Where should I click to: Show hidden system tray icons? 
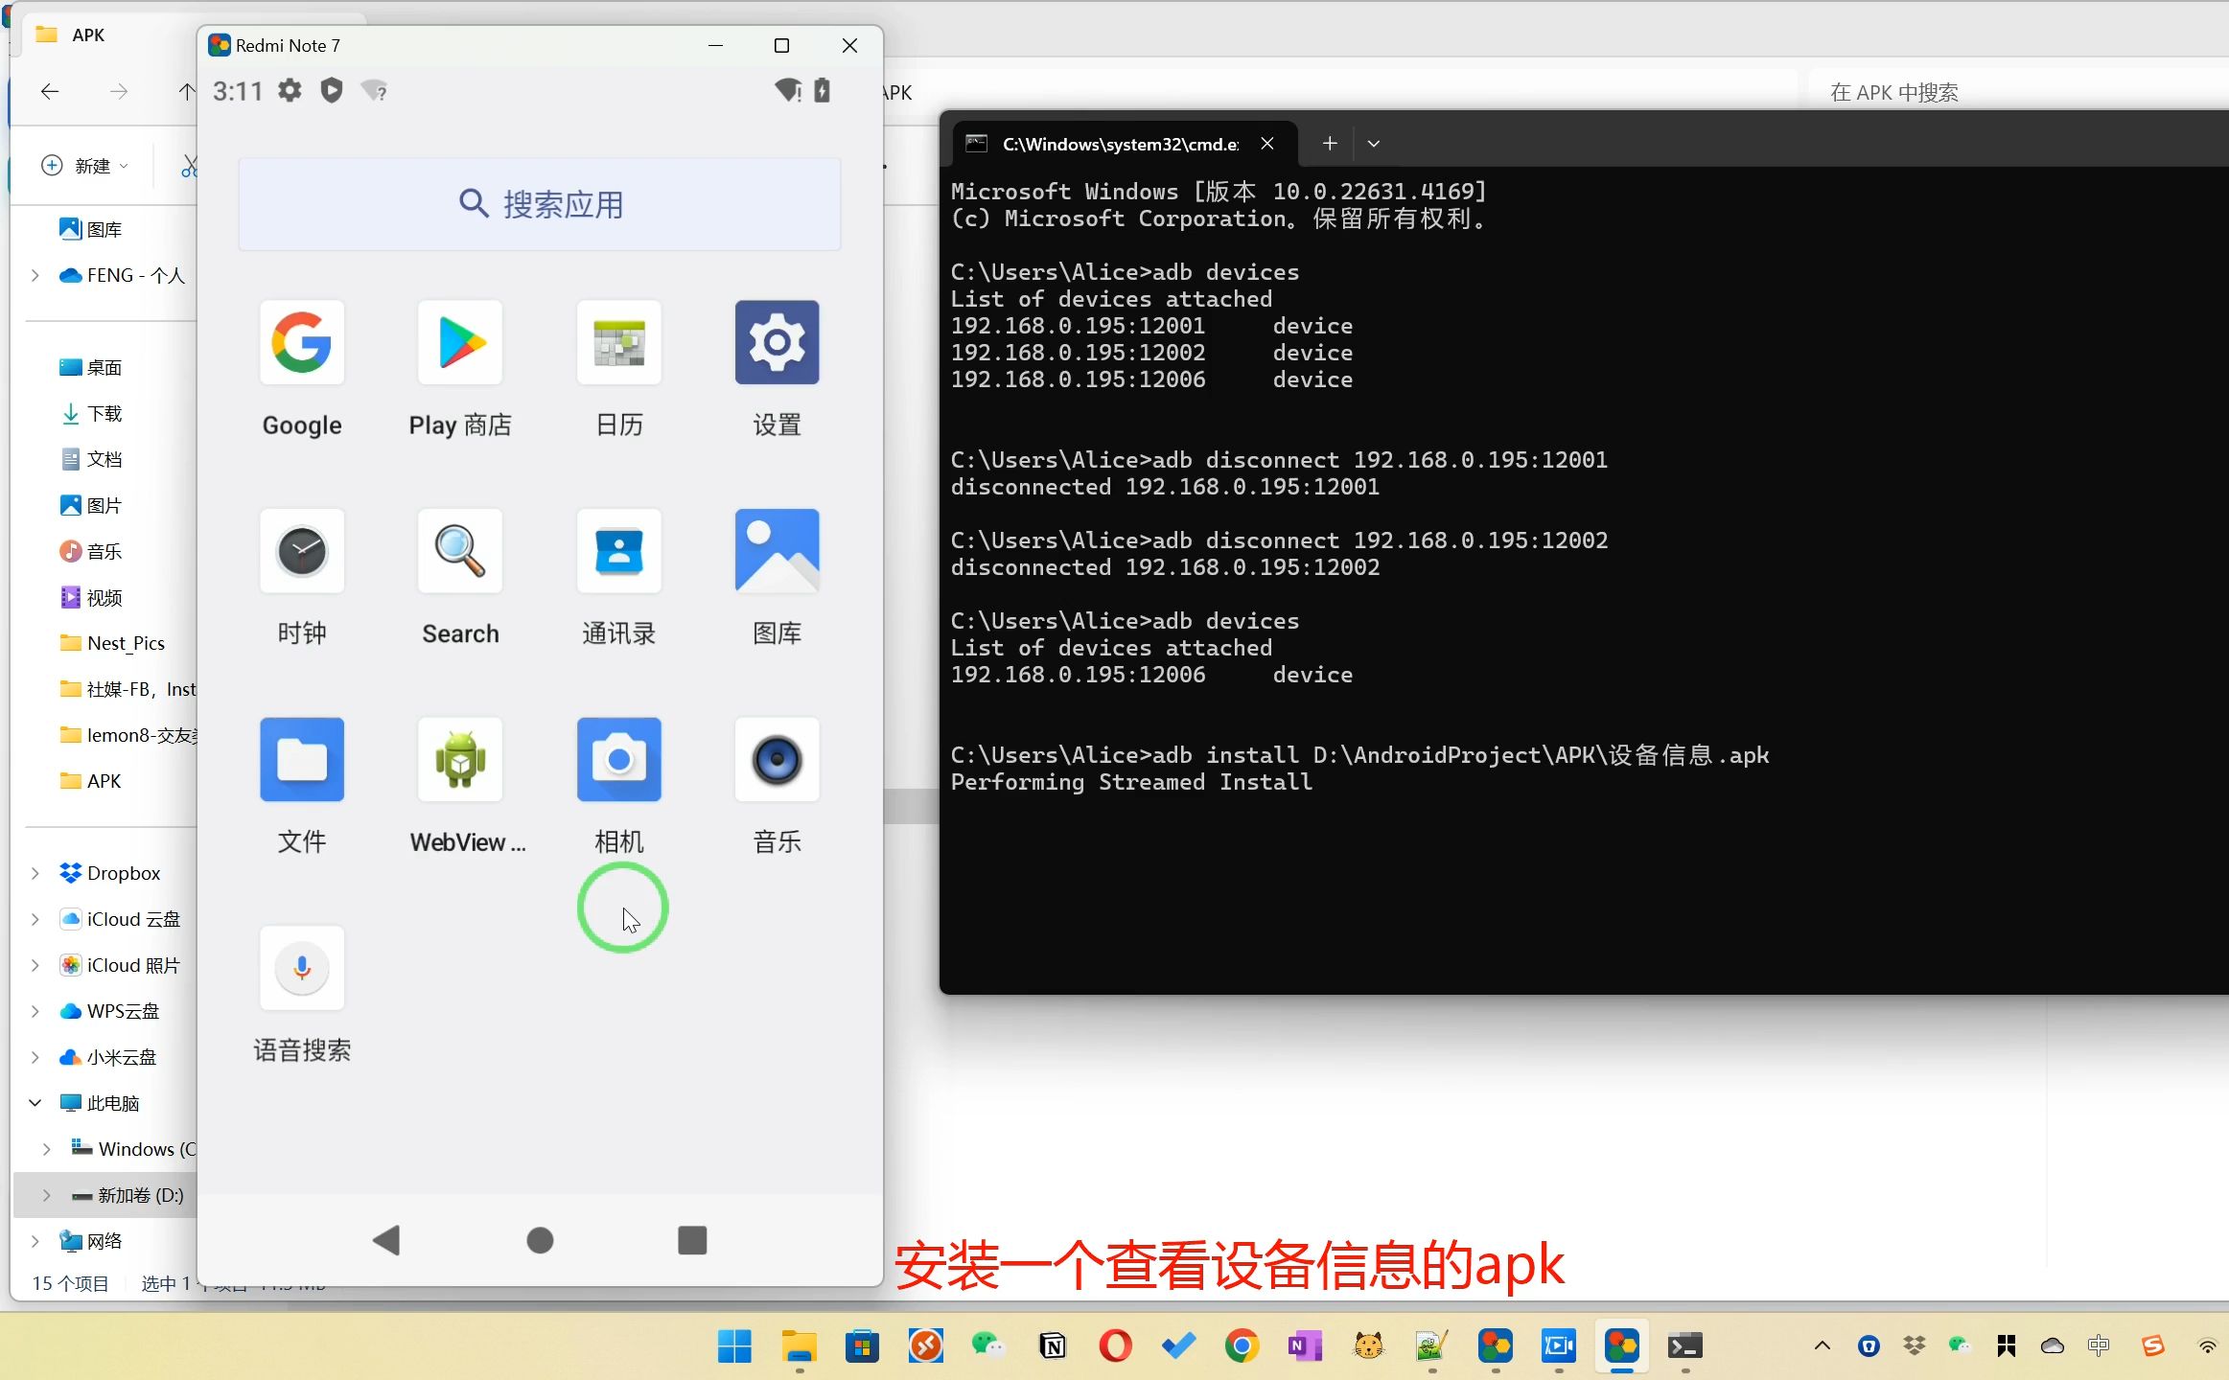coord(1823,1346)
